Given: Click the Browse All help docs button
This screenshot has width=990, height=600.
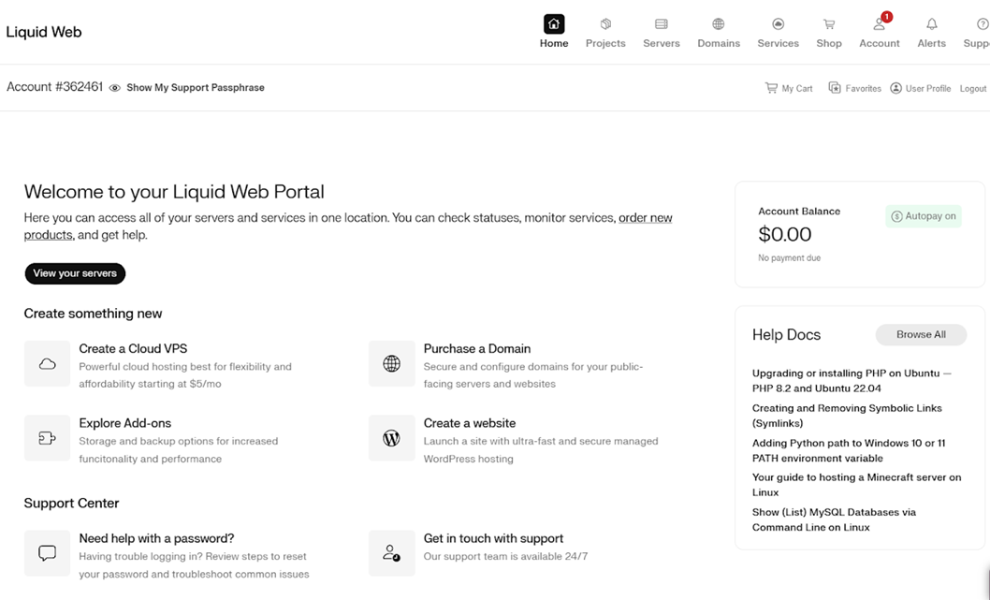Looking at the screenshot, I should pos(920,334).
